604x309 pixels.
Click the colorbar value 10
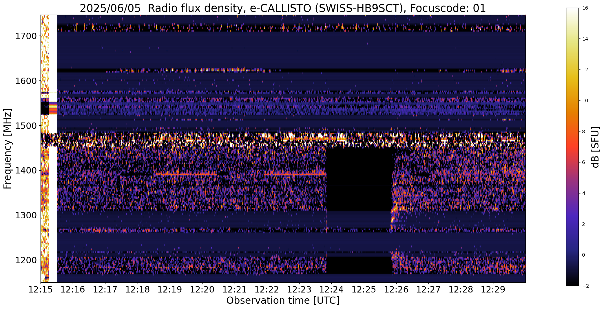[x=585, y=101]
